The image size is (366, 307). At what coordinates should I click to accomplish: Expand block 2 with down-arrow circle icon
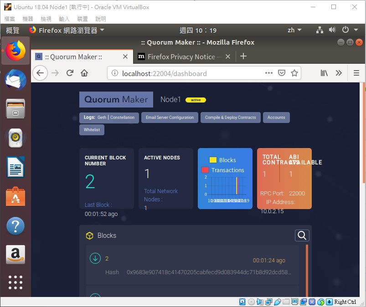tap(95, 258)
